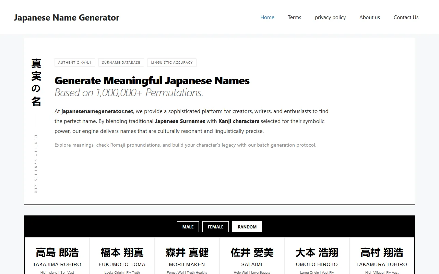The height and width of the screenshot is (274, 439).
Task: Click the Japanese Name Generator site title
Action: click(67, 17)
